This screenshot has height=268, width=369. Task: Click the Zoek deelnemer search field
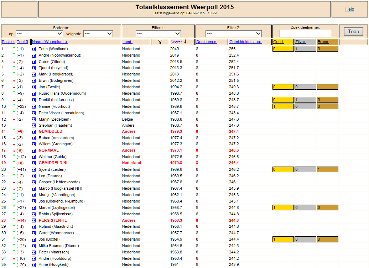pos(305,33)
